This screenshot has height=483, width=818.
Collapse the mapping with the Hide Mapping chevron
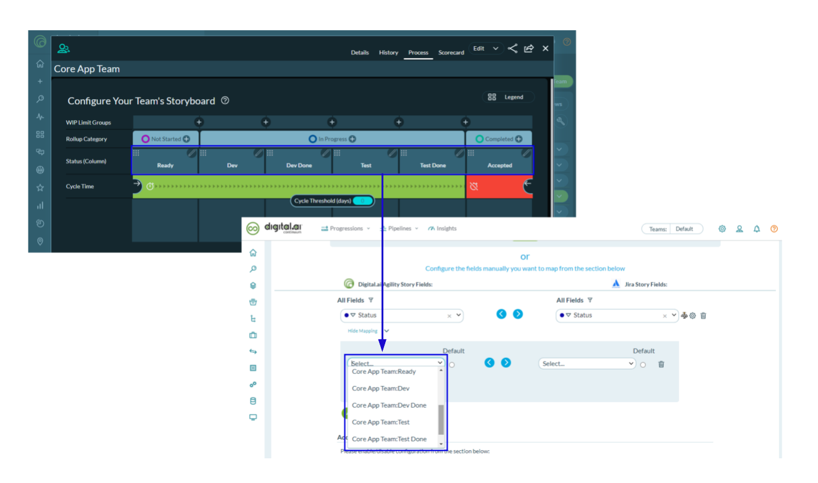tap(386, 331)
